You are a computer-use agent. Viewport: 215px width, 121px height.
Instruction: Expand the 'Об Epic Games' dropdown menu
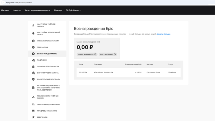(74, 10)
